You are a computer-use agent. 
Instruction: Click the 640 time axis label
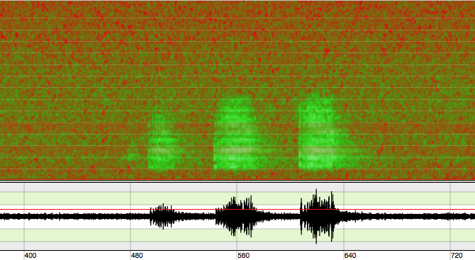tap(350, 256)
